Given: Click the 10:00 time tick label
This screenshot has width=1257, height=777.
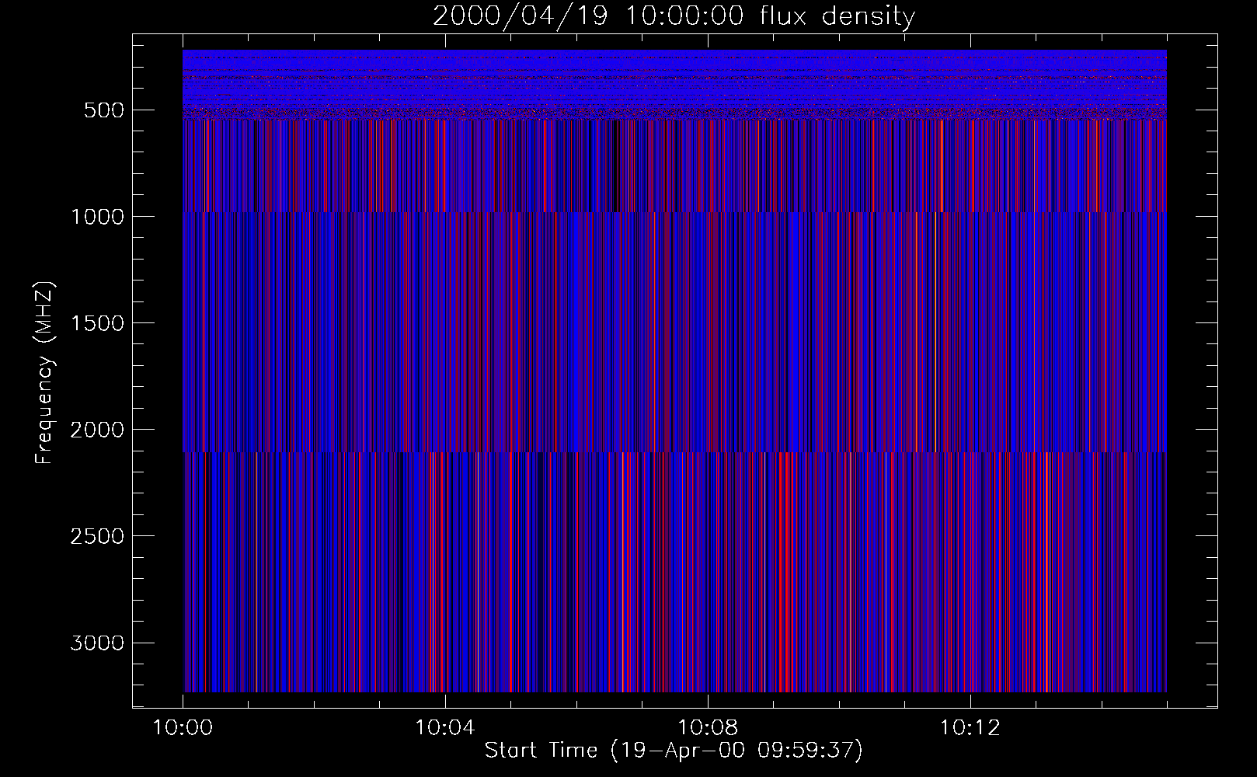Looking at the screenshot, I should click(183, 728).
